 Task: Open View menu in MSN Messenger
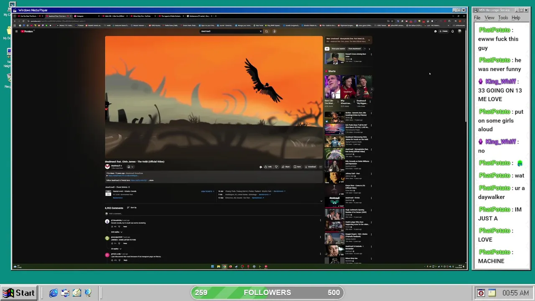coord(489,18)
